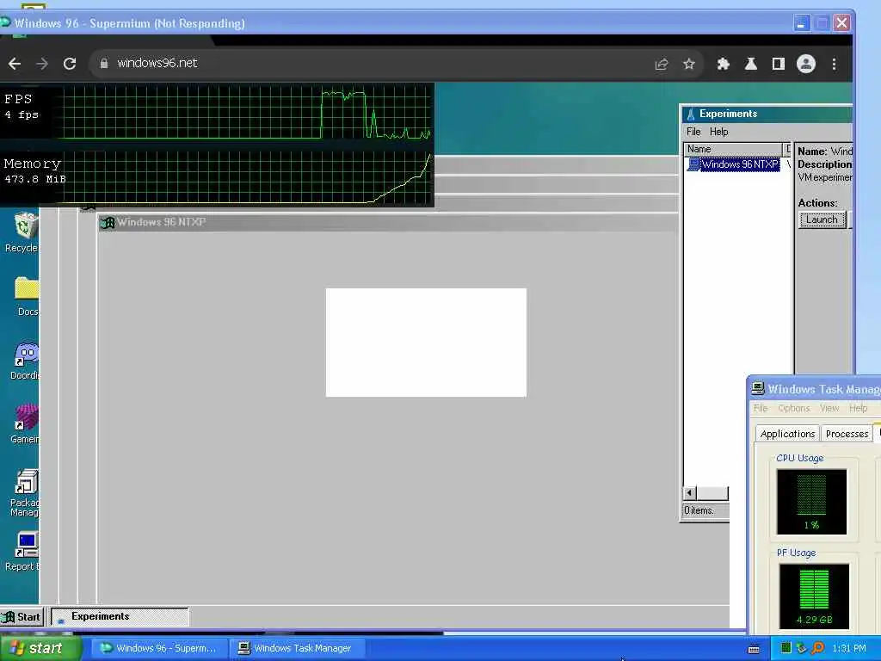881x661 pixels.
Task: Open Help menu in Windows Task Manager
Action: 858,408
